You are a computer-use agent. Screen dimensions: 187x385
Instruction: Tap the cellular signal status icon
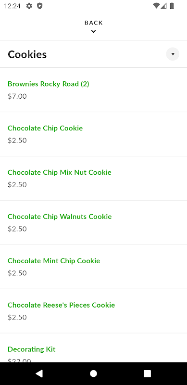coord(164,6)
